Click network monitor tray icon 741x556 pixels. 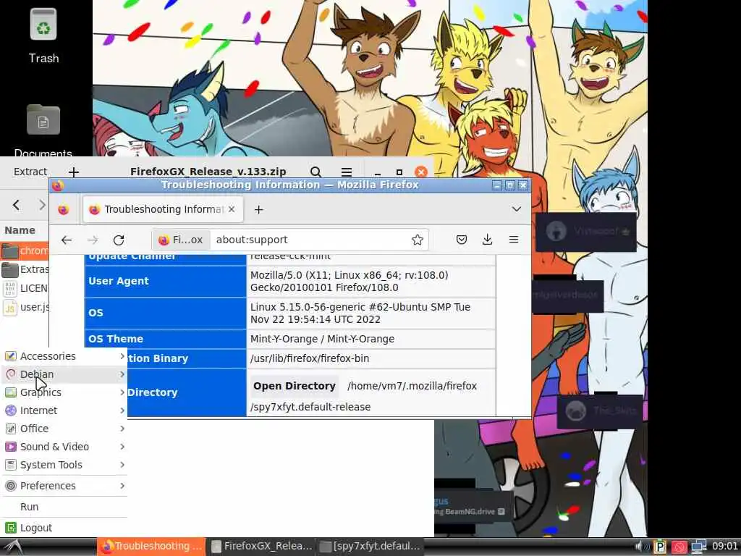point(698,547)
